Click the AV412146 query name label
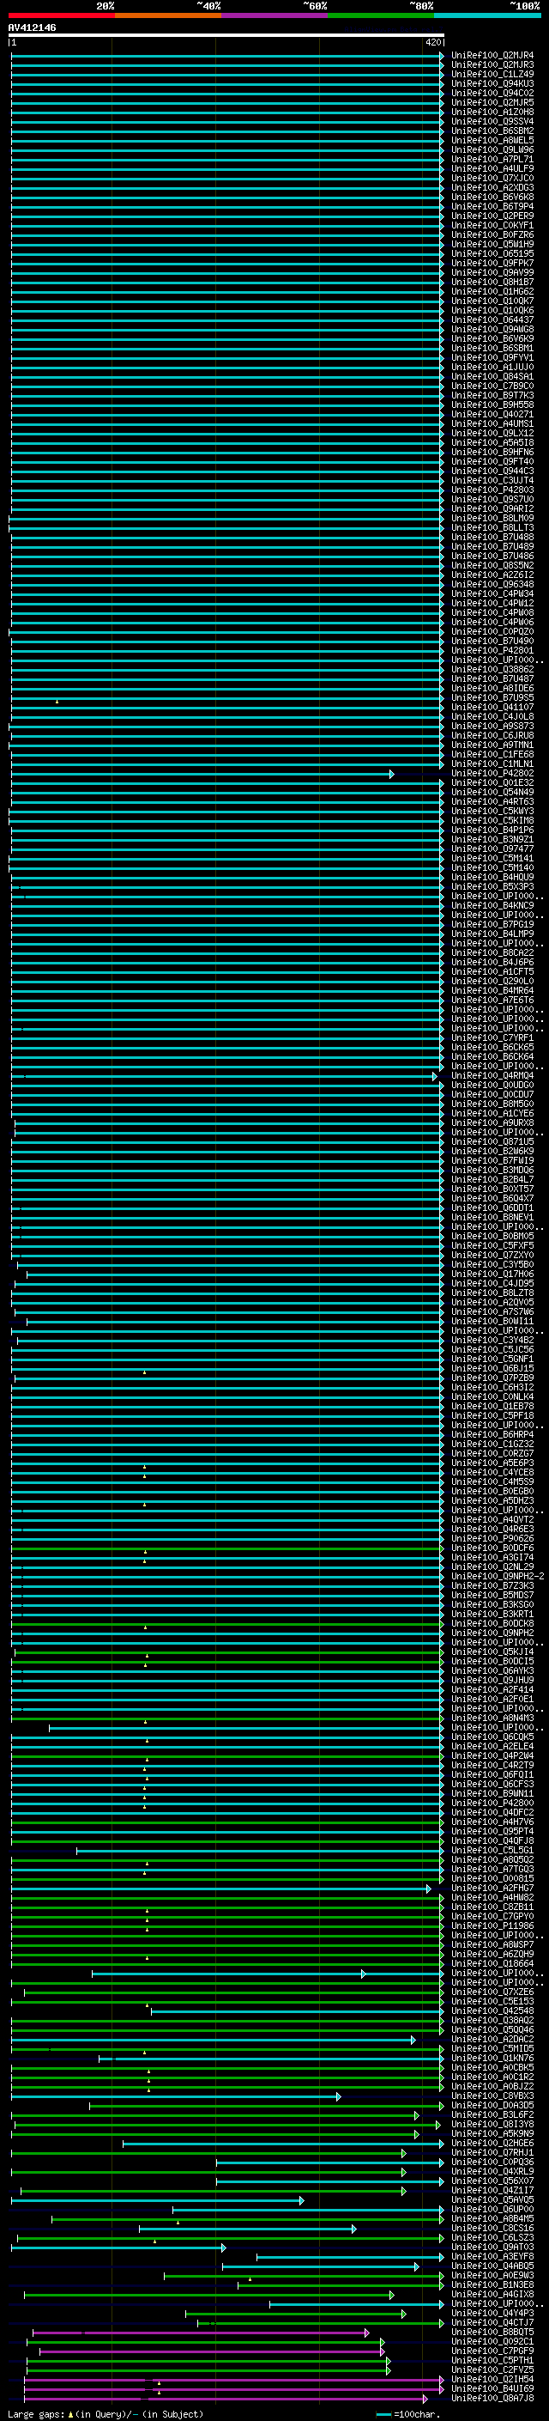 click(32, 27)
